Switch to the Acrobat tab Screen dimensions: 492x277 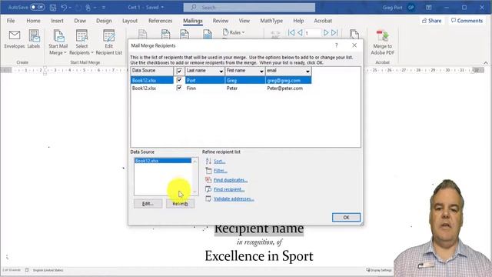coord(323,21)
